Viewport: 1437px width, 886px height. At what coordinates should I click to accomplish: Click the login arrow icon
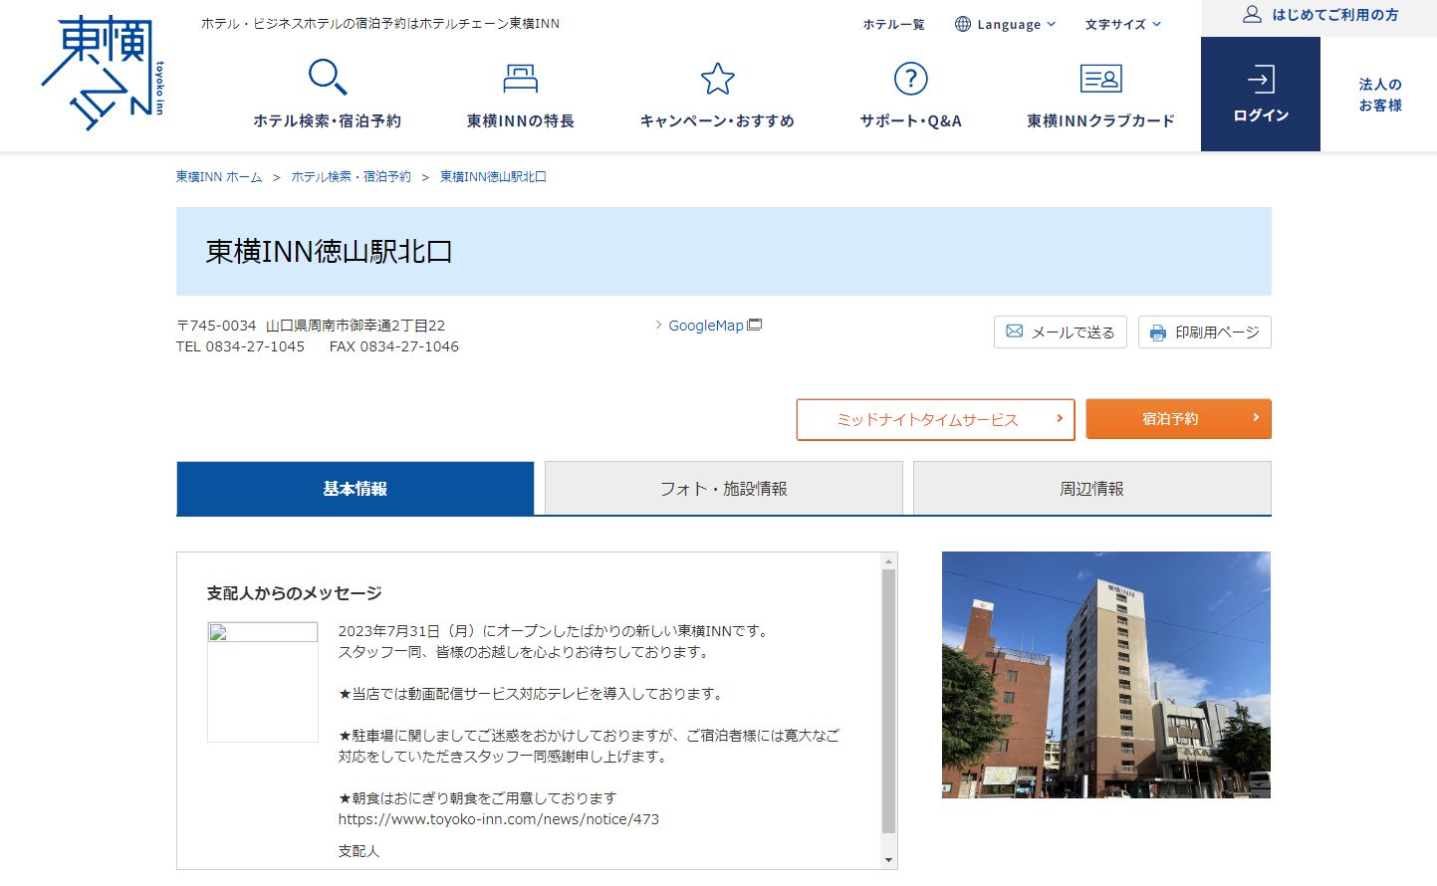pyautogui.click(x=1260, y=79)
